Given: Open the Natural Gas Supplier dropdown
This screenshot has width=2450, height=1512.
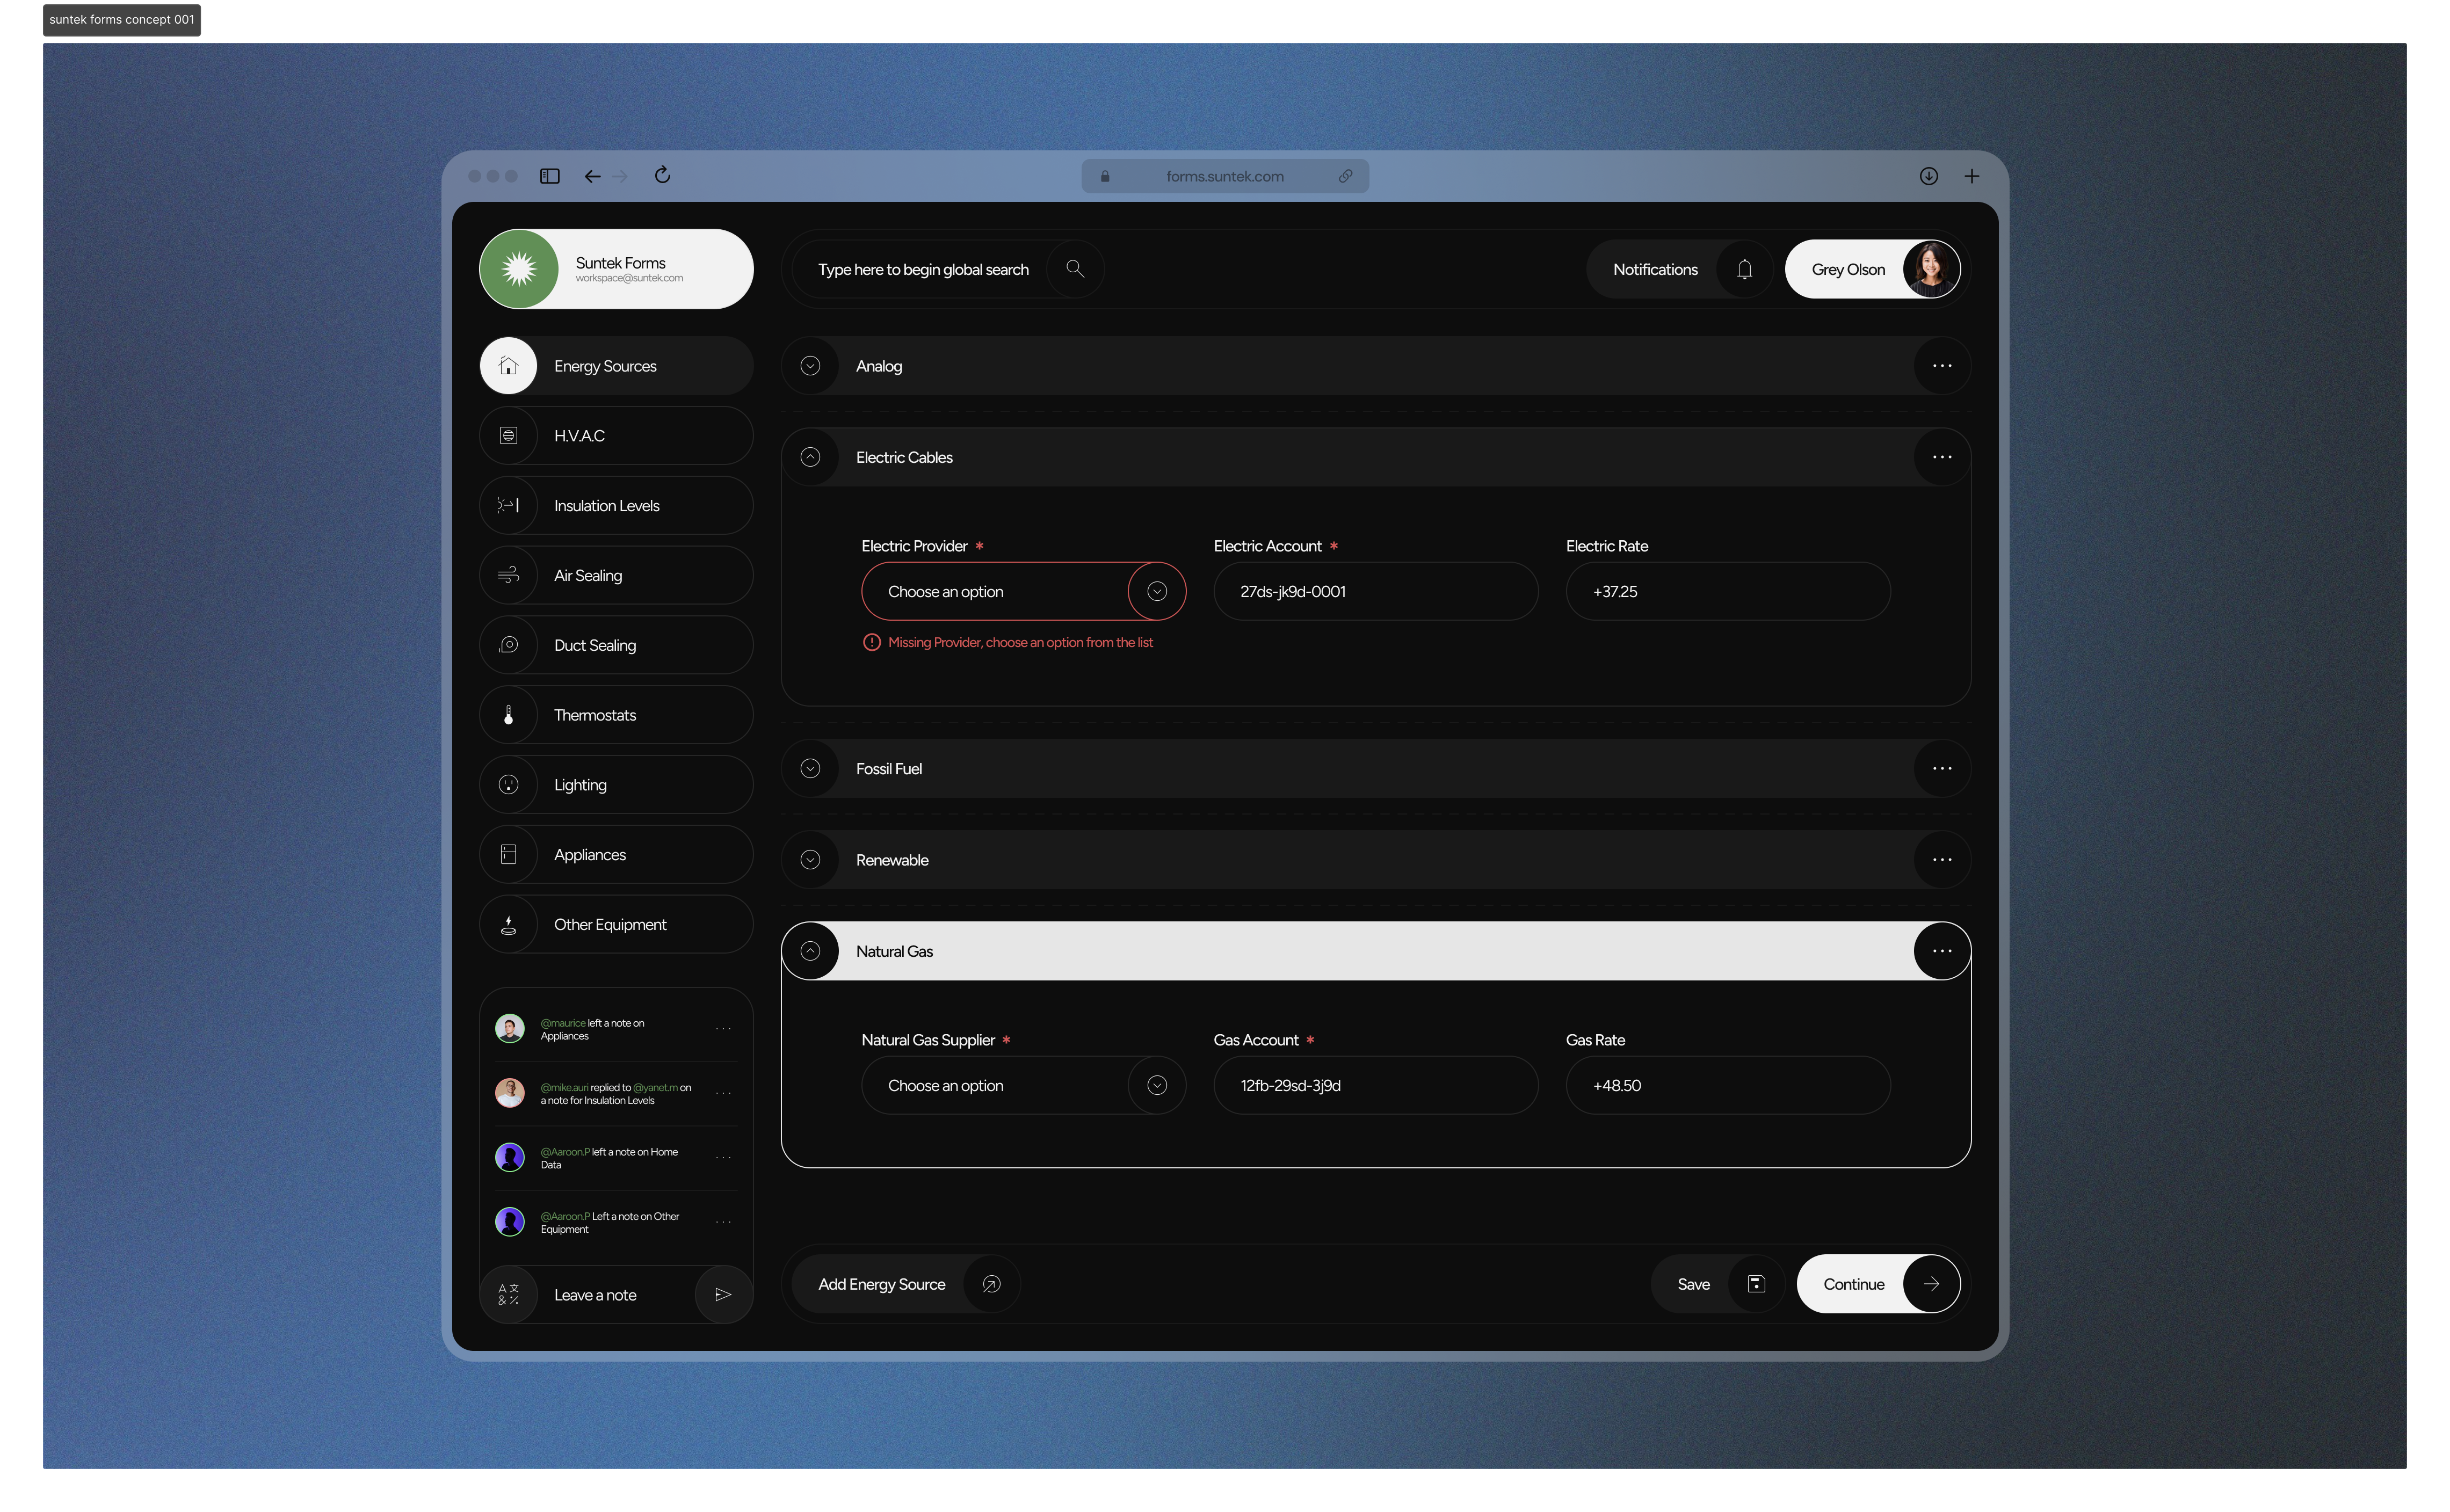Looking at the screenshot, I should [x=1157, y=1085].
